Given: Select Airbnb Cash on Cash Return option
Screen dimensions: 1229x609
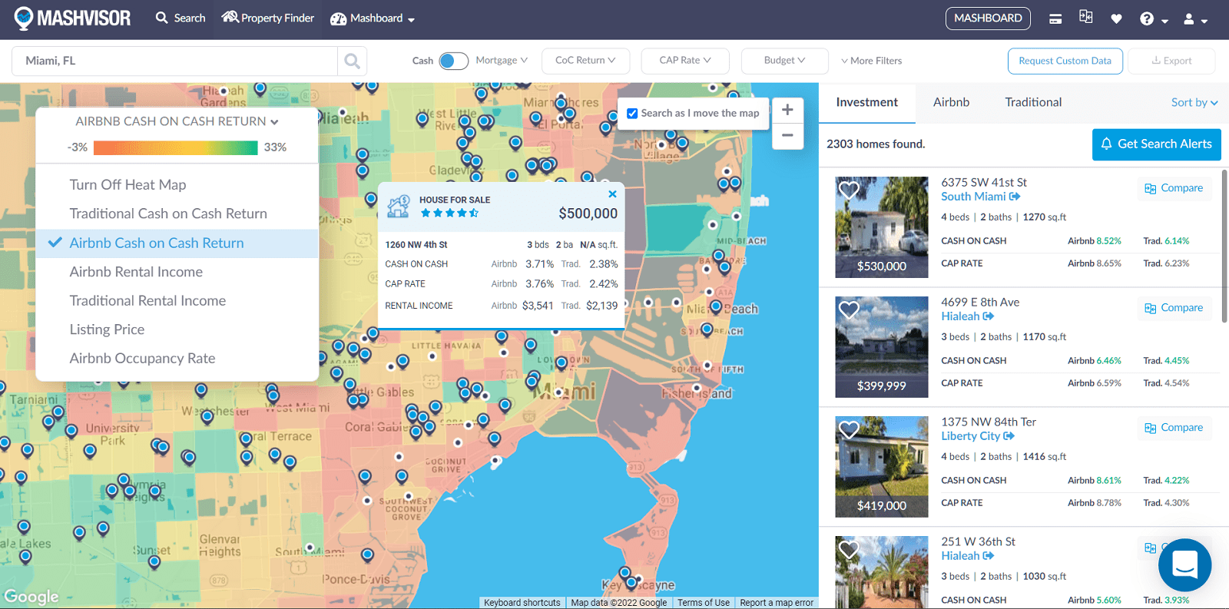Looking at the screenshot, I should pos(177,243).
